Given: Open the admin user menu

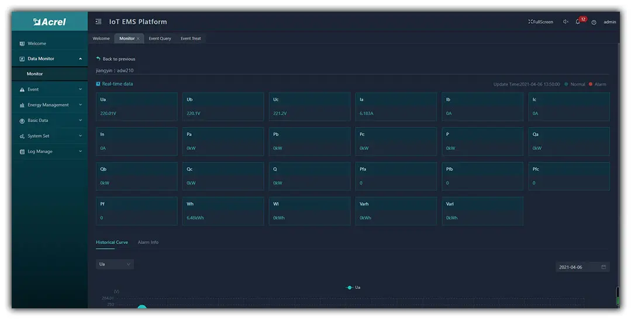Looking at the screenshot, I should point(610,22).
